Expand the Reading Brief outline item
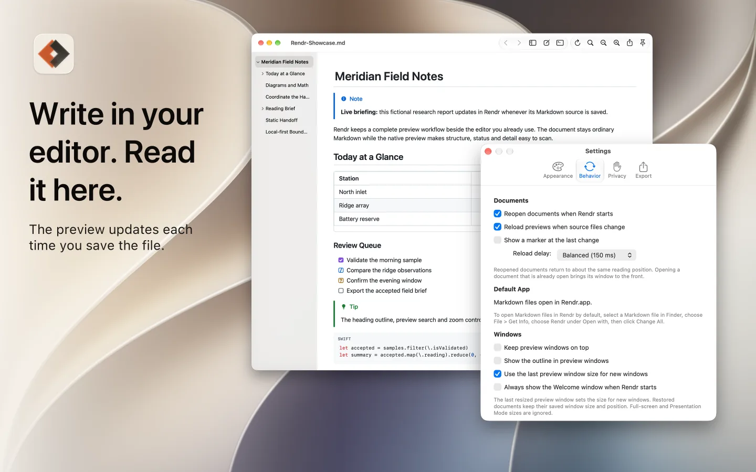 (262, 109)
